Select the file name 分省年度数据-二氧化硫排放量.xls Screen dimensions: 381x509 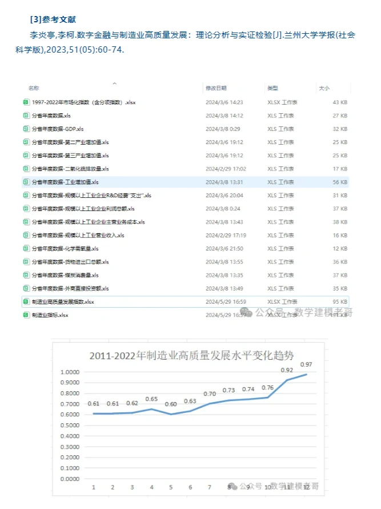[70, 169]
